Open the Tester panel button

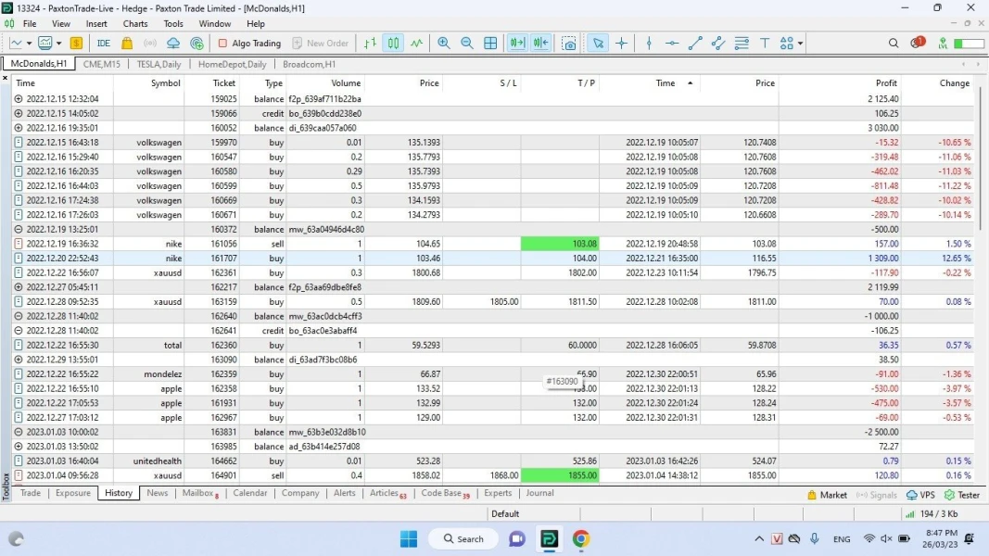[961, 495]
